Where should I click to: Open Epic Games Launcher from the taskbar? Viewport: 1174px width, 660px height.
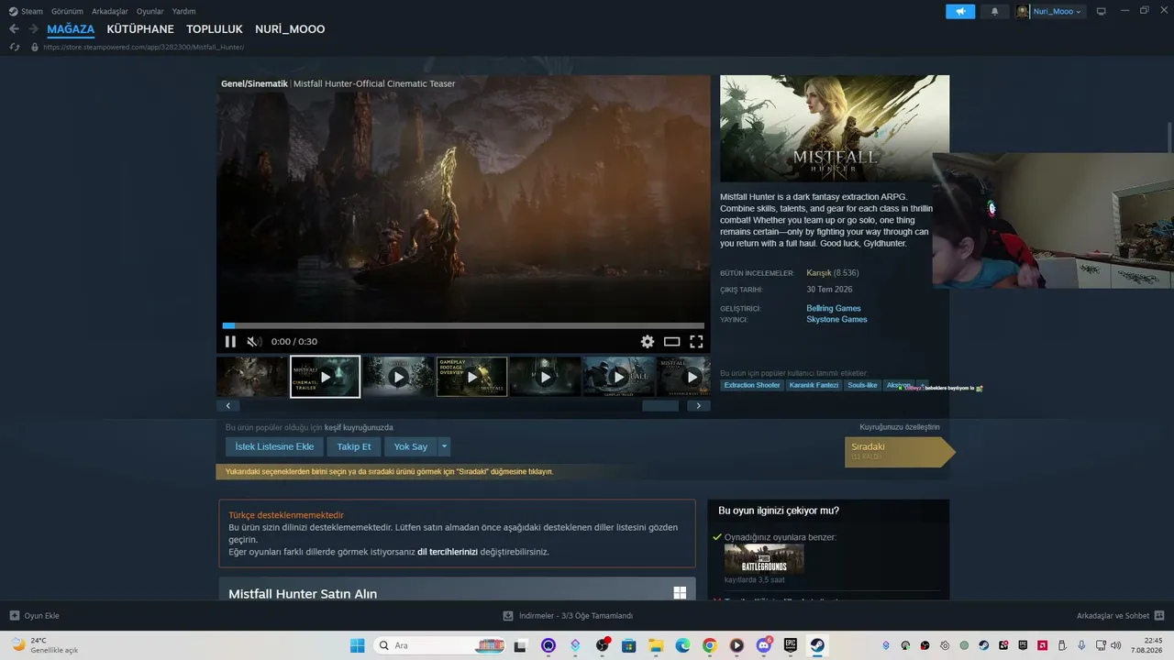tap(791, 645)
